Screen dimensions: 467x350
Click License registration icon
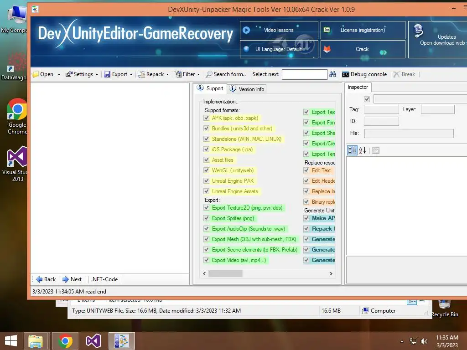click(327, 30)
